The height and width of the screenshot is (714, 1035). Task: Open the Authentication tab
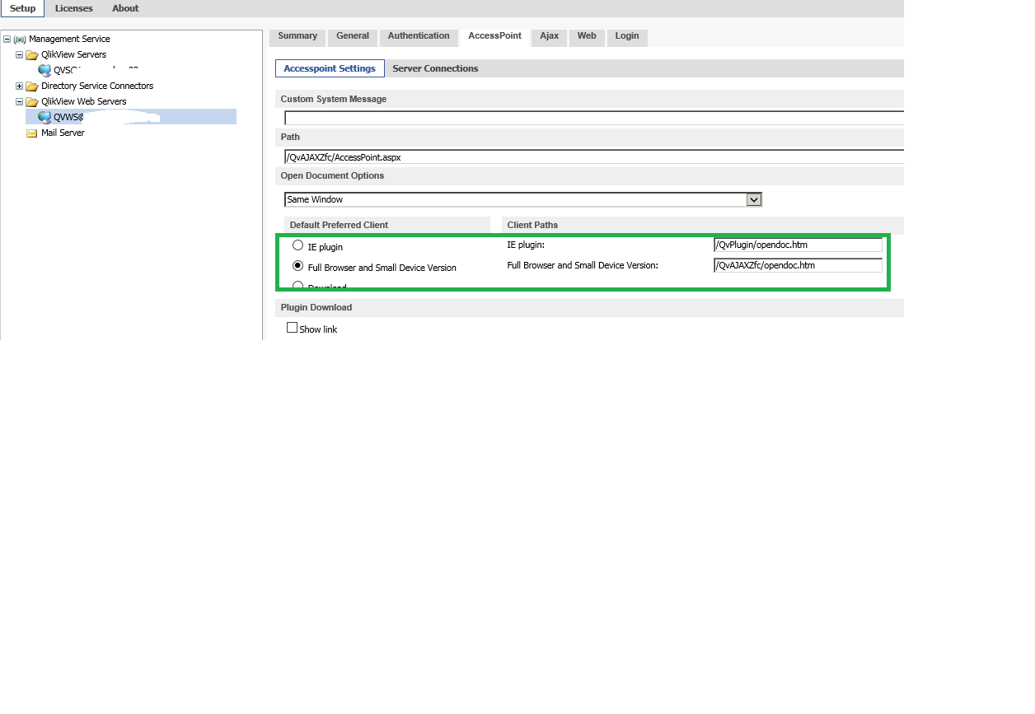pyautogui.click(x=419, y=36)
